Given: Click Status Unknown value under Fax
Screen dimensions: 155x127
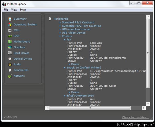Looking at the screenshot, I should 96,61.
